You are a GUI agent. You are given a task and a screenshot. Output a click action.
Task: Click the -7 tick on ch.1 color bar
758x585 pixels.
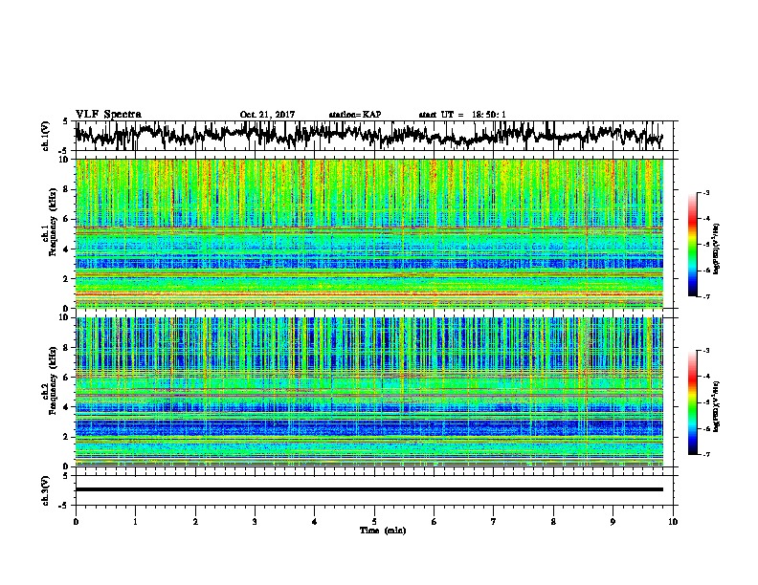[x=706, y=296]
